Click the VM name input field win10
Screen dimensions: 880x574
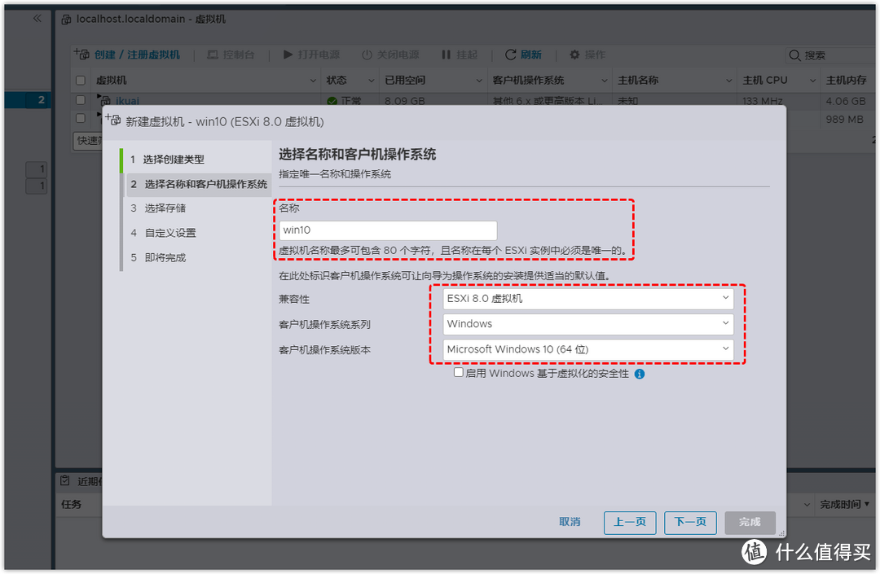tap(388, 230)
